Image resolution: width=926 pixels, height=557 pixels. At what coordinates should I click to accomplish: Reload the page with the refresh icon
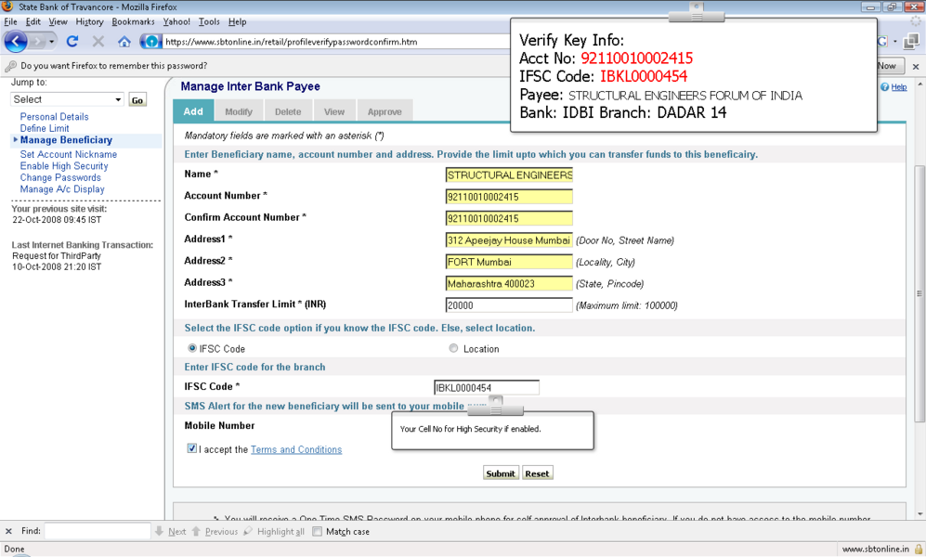72,42
